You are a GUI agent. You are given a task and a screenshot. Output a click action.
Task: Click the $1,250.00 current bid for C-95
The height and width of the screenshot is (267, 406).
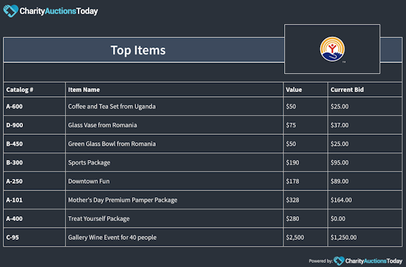343,237
